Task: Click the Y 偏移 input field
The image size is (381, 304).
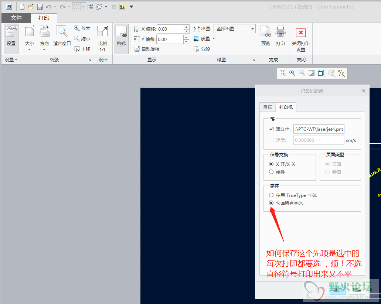Action: 170,39
